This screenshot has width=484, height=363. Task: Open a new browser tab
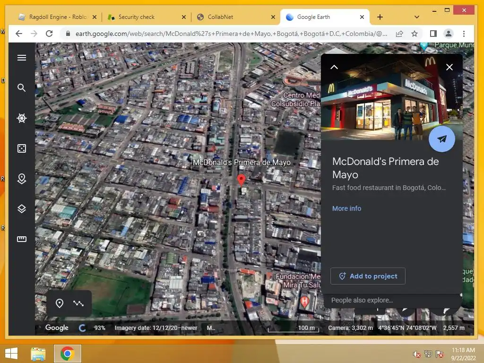coord(380,17)
